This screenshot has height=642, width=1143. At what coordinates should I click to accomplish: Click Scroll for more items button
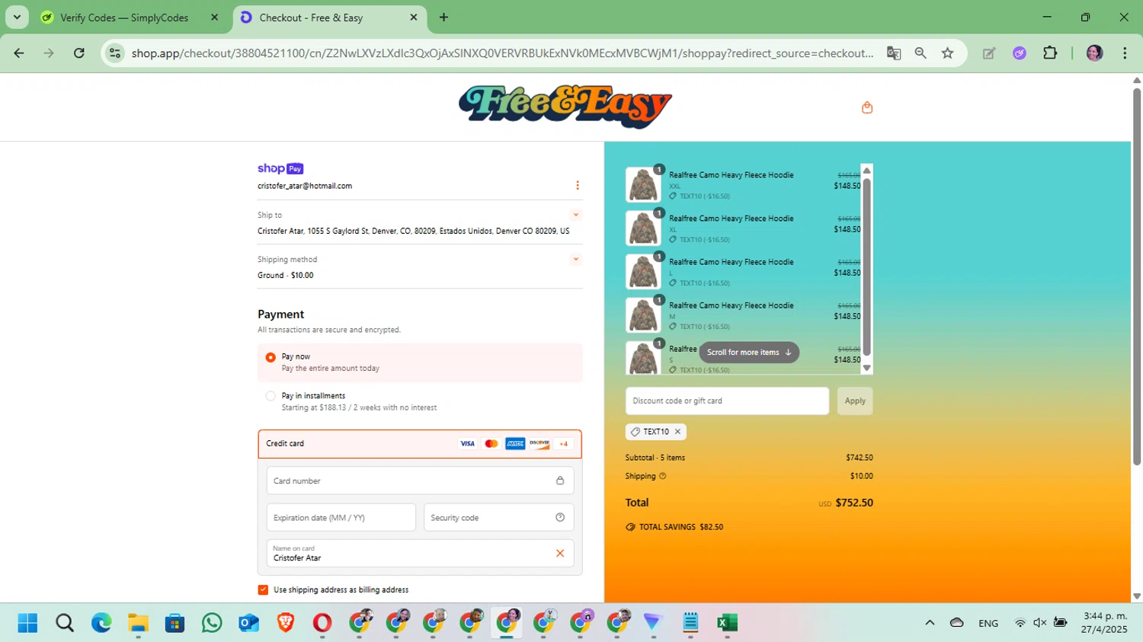click(749, 352)
